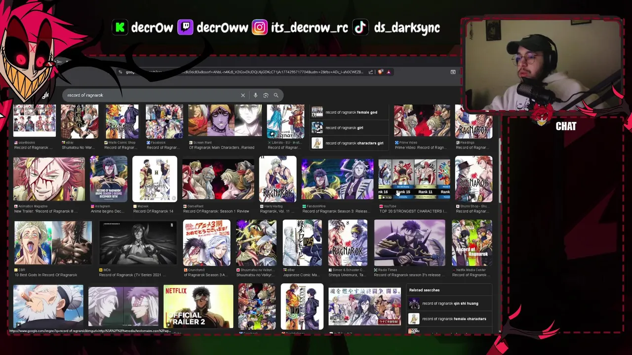Open the Japanese banner art thumbnail in bottom row
Image resolution: width=632 pixels, height=355 pixels.
[x=365, y=306]
